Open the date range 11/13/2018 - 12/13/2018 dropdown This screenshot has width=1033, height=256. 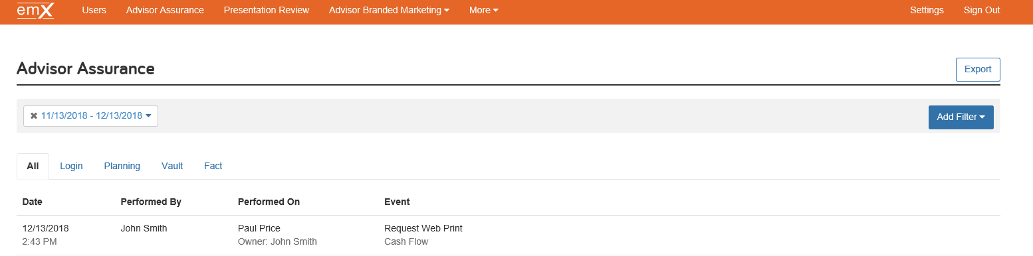point(96,116)
